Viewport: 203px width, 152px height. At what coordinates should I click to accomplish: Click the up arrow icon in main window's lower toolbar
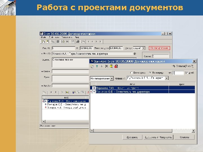51,92
